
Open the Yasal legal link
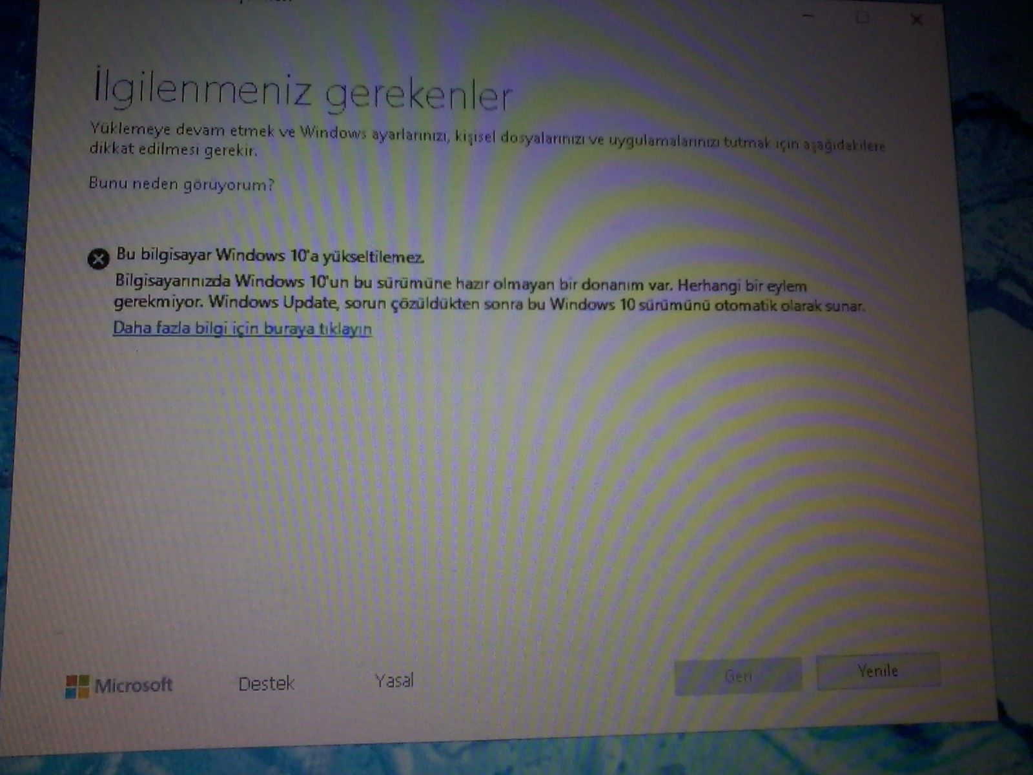(x=394, y=680)
